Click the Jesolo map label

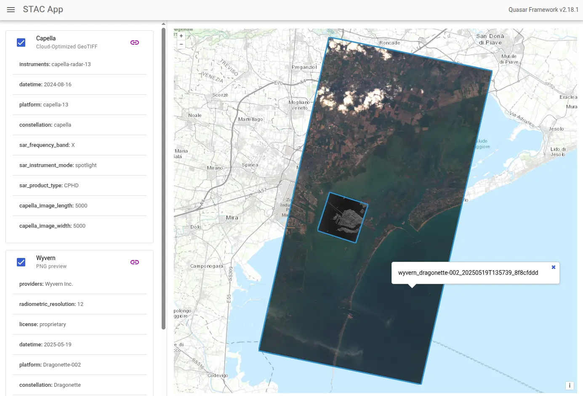click(x=556, y=129)
